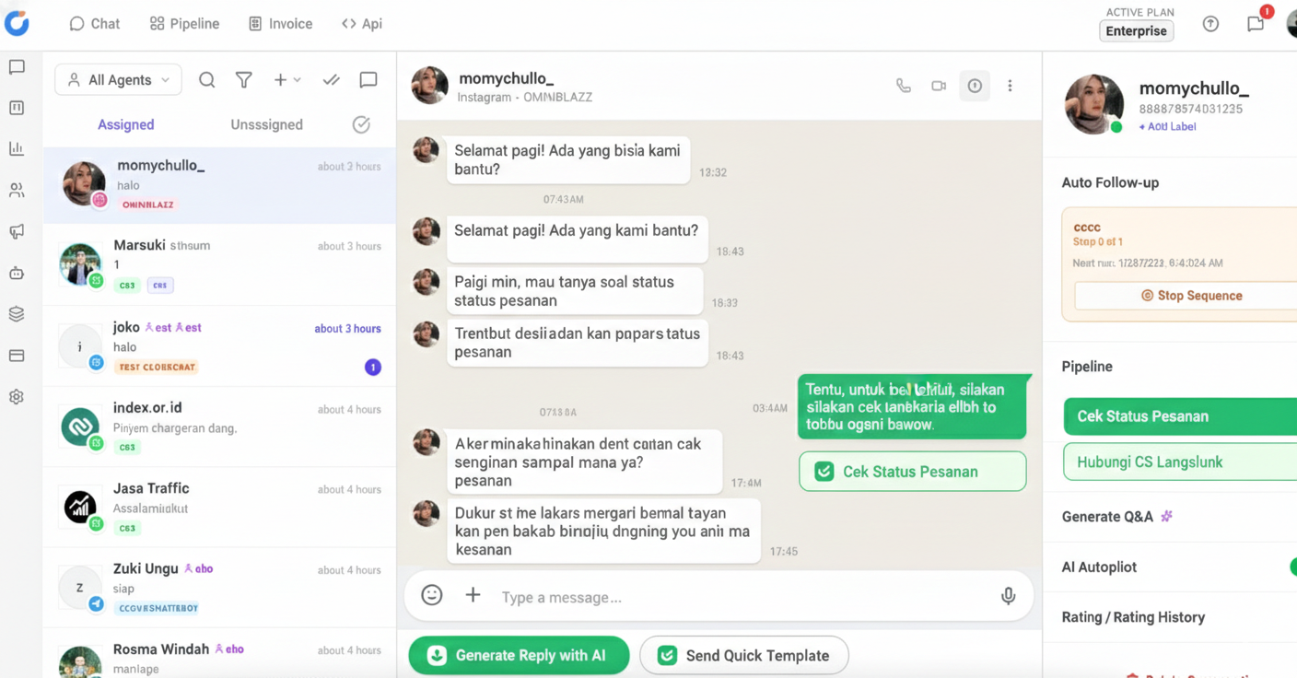Click the plus attachment icon in composer
This screenshot has height=678, width=1297.
[473, 595]
